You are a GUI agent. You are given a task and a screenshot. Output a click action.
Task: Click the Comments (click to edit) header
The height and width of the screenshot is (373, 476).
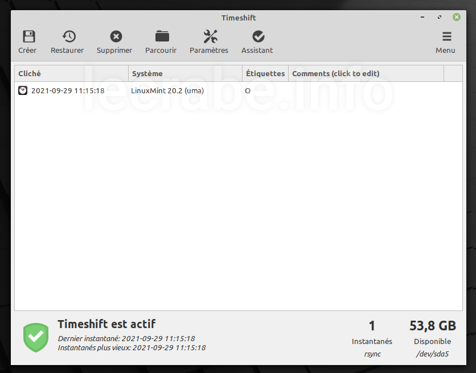[366, 73]
